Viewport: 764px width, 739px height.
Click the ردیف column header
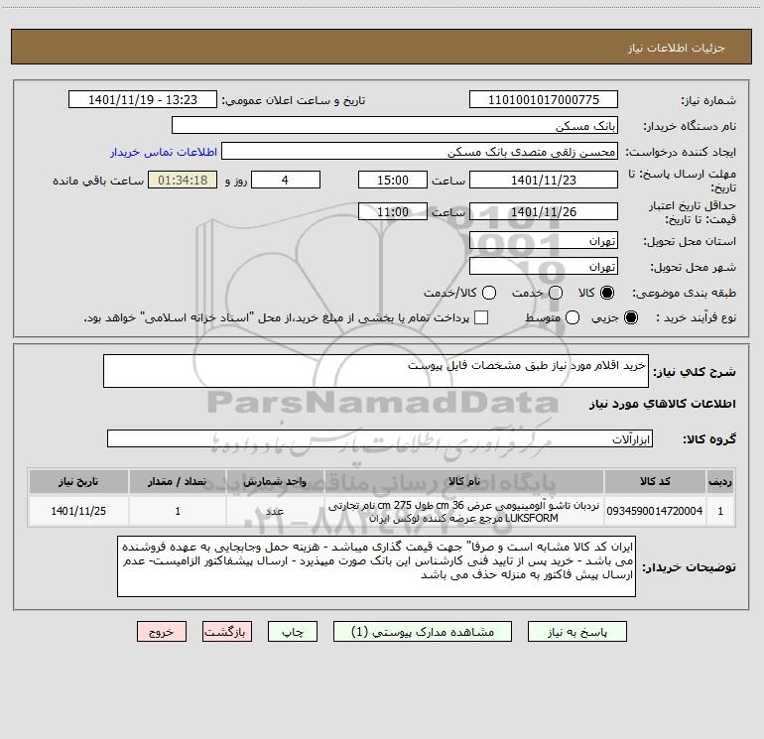720,481
